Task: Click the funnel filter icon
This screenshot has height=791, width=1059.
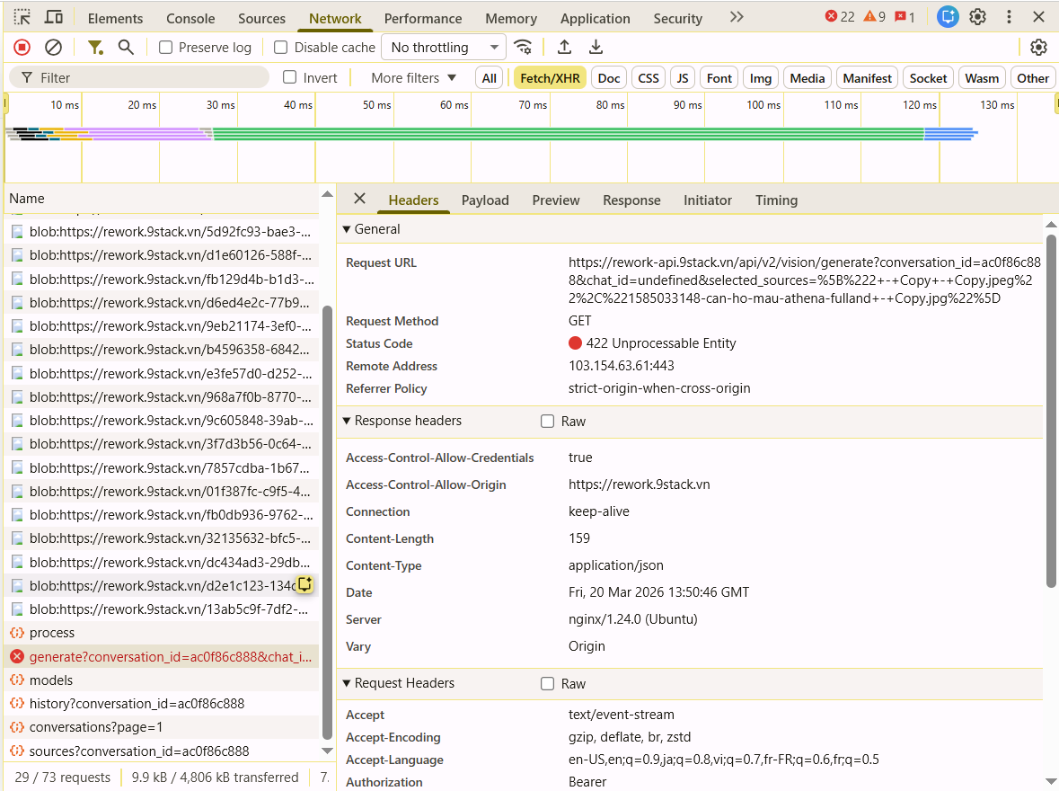Action: pyautogui.click(x=94, y=48)
